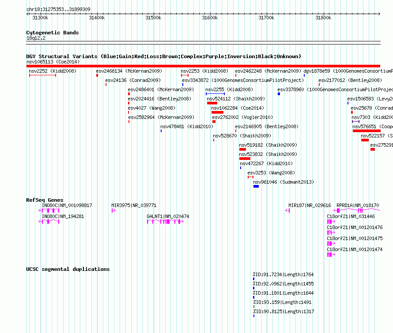Viewport: 393px width, 333px height.
Task: Click the MIR3975 arrow glyph
Action: [113, 211]
